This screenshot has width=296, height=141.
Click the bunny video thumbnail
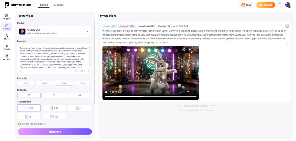point(150,73)
